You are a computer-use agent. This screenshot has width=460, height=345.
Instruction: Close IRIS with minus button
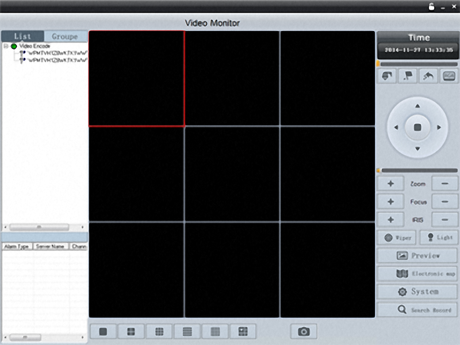[444, 220]
